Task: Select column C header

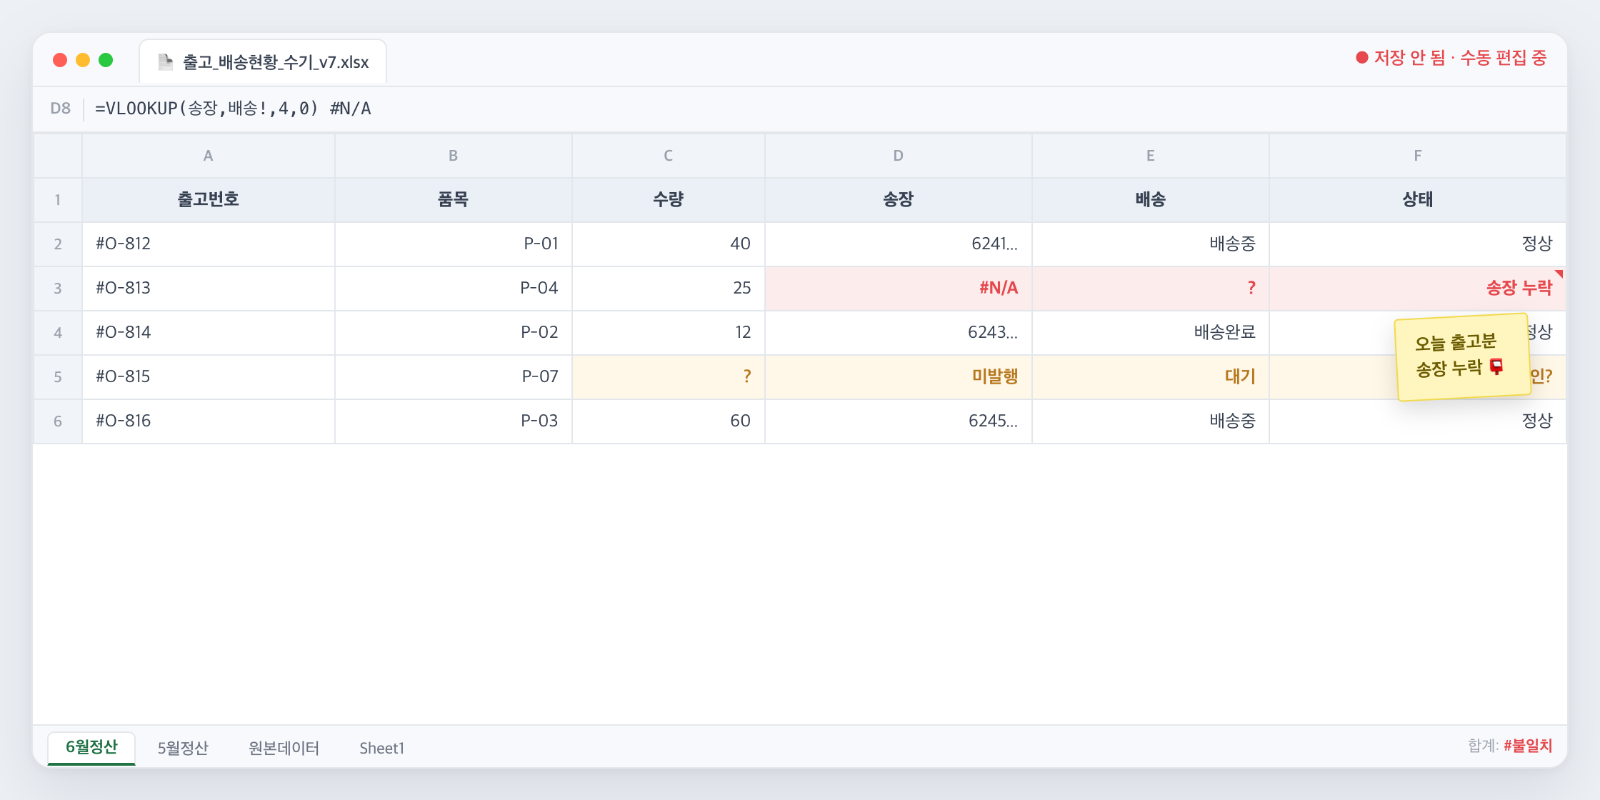Action: point(668,156)
